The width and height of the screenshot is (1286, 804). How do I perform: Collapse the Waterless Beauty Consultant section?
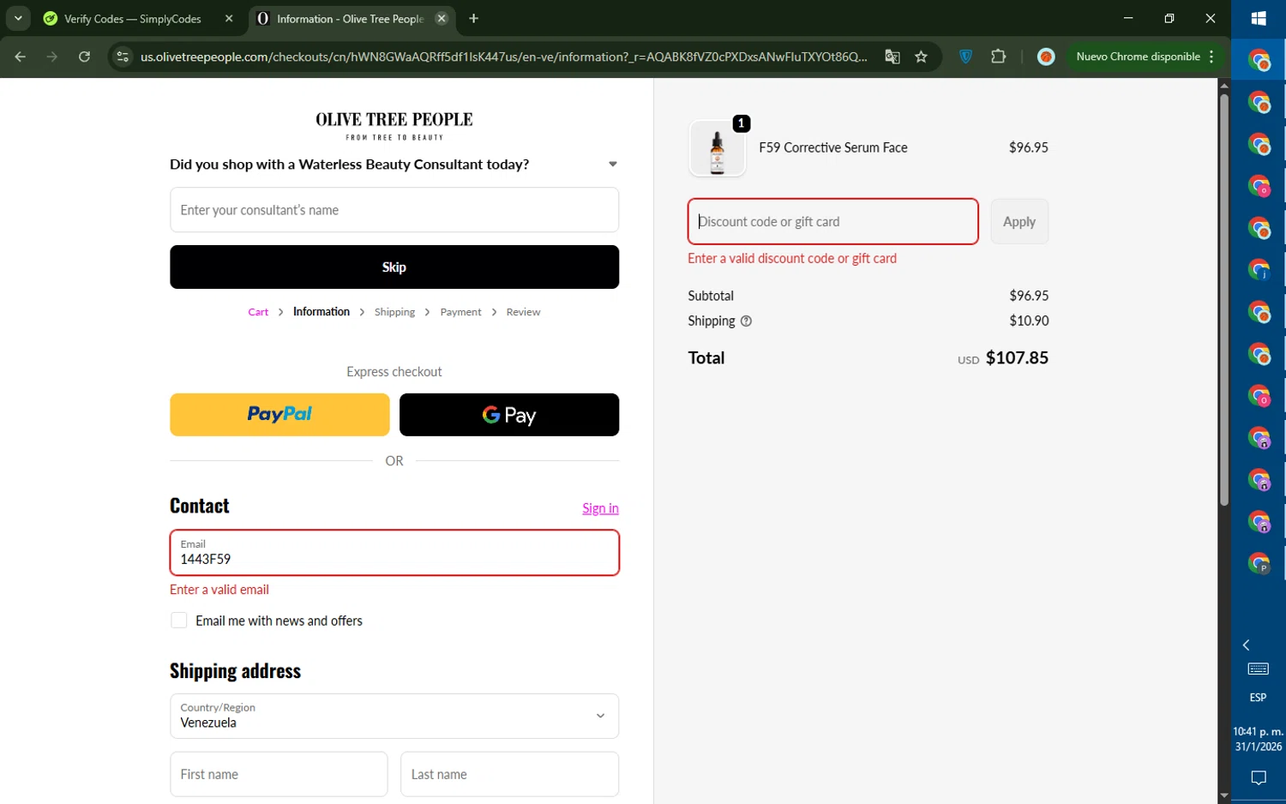pos(613,165)
